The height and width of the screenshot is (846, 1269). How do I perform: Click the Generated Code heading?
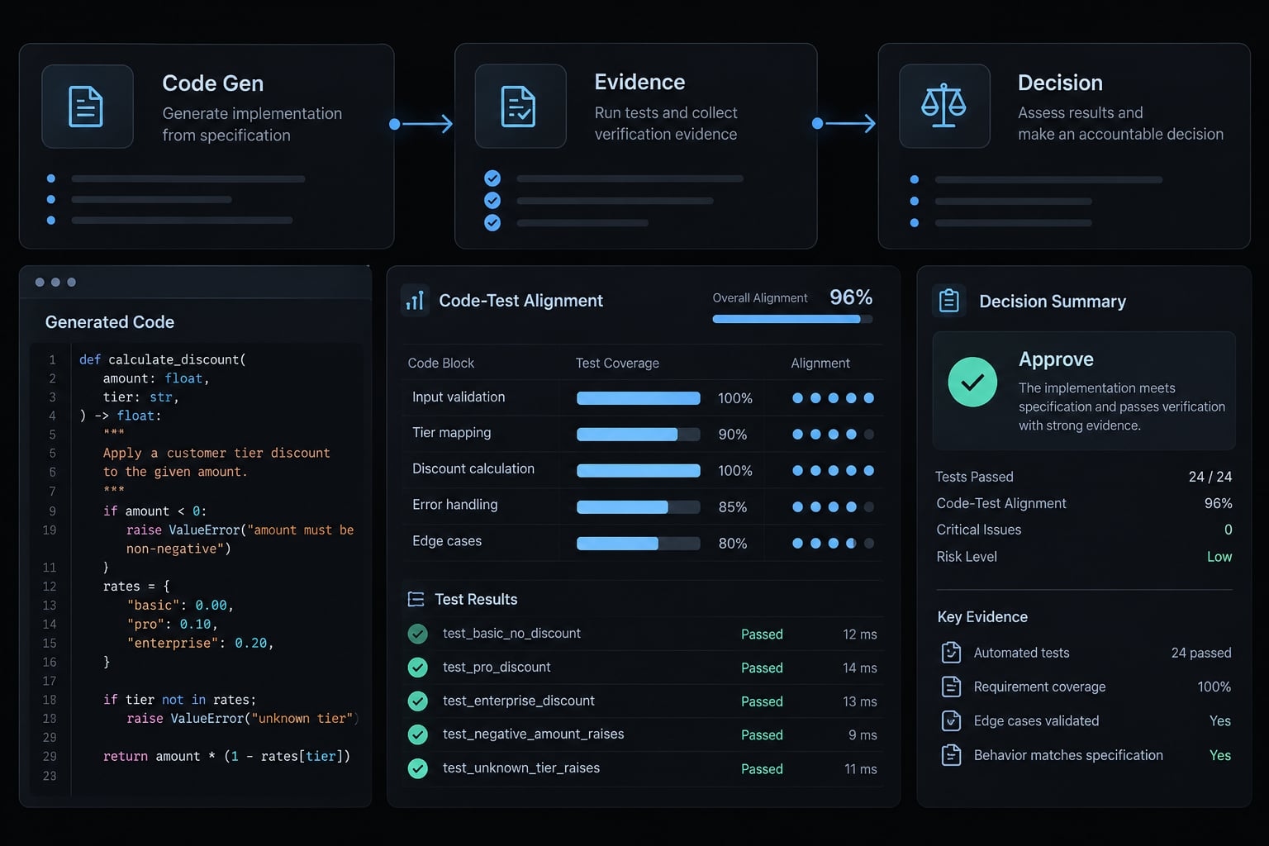coord(110,322)
